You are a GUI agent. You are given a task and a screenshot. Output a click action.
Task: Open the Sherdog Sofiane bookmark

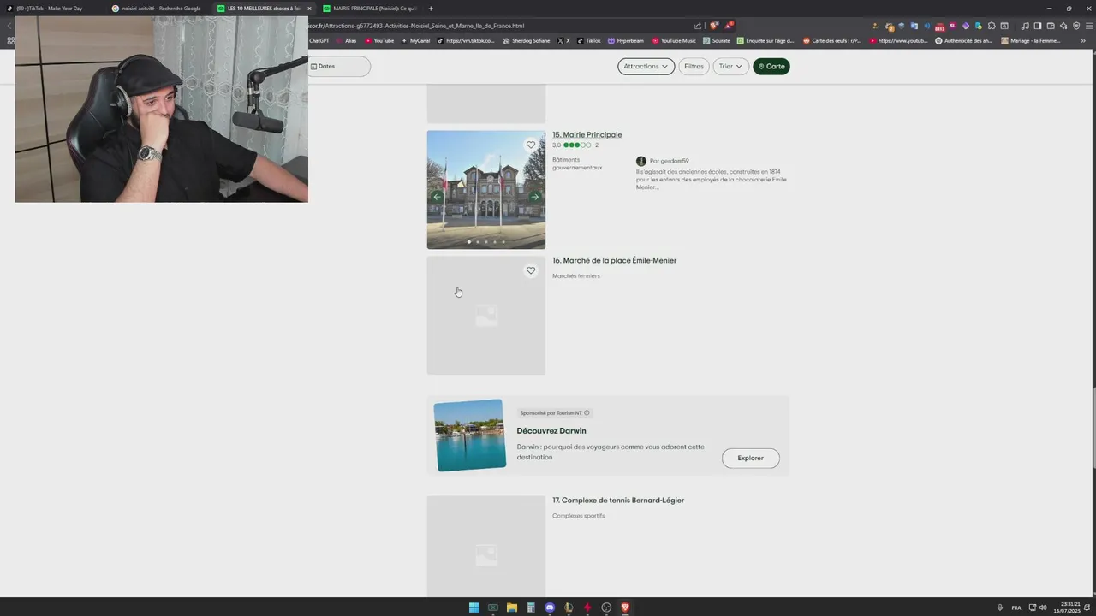(x=527, y=40)
